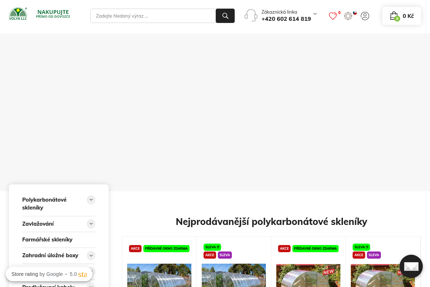This screenshot has height=287, width=430.
Task: Click first product's 'PŘÍDAVNÉ OKNO ZDARMA' badge
Action: [166, 249]
